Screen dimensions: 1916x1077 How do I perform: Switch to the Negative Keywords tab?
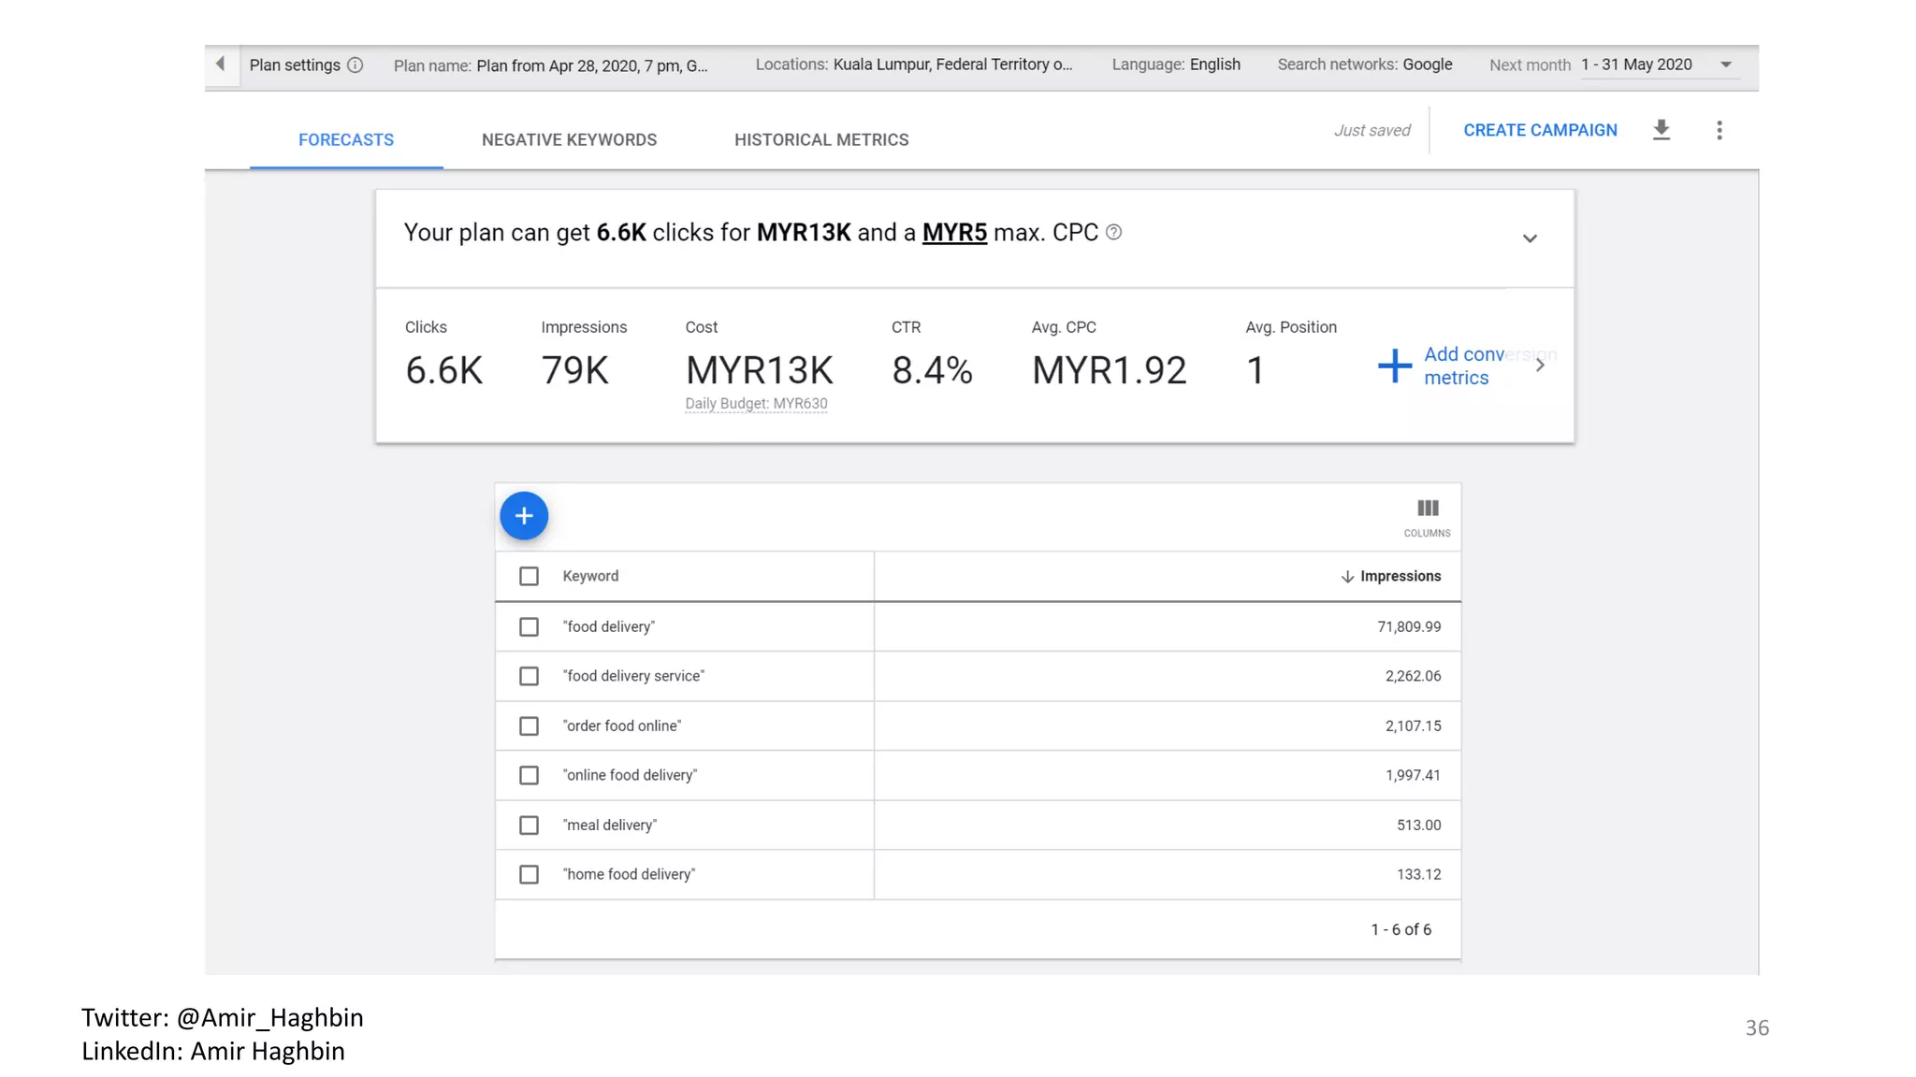[569, 139]
